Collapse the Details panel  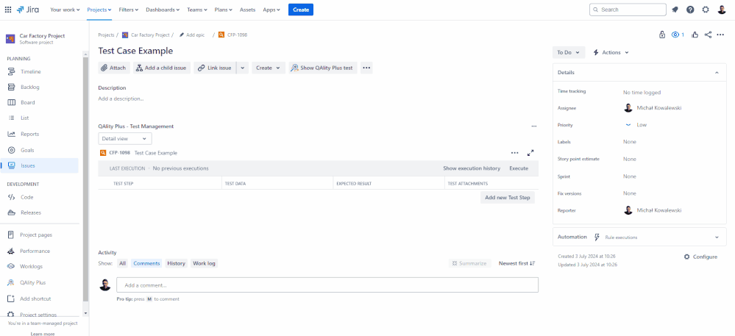[717, 73]
